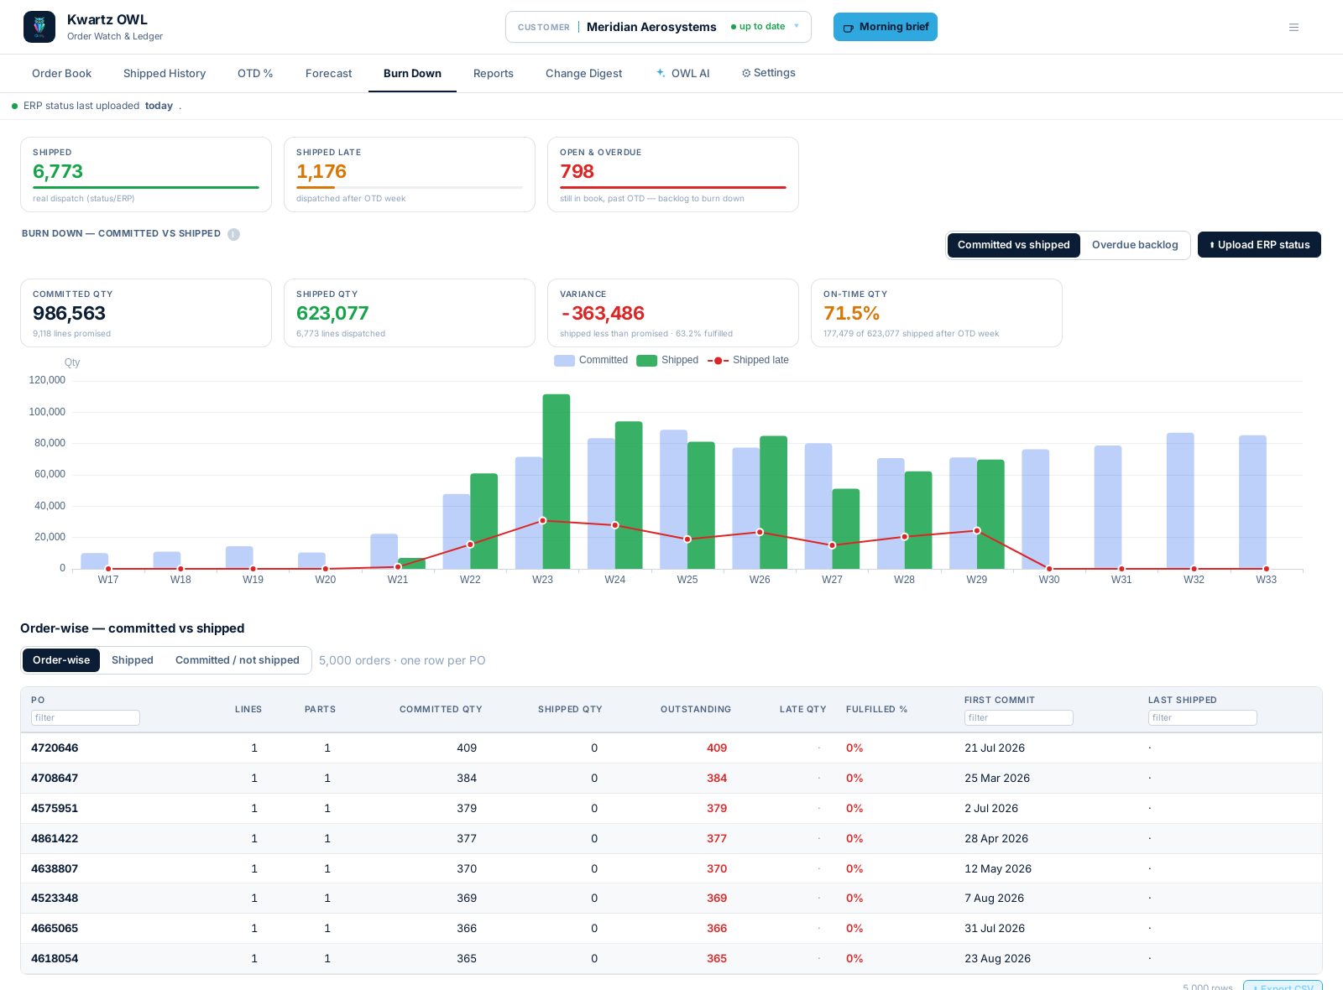Sort by Outstanding column header
This screenshot has height=990, width=1343.
pos(696,709)
